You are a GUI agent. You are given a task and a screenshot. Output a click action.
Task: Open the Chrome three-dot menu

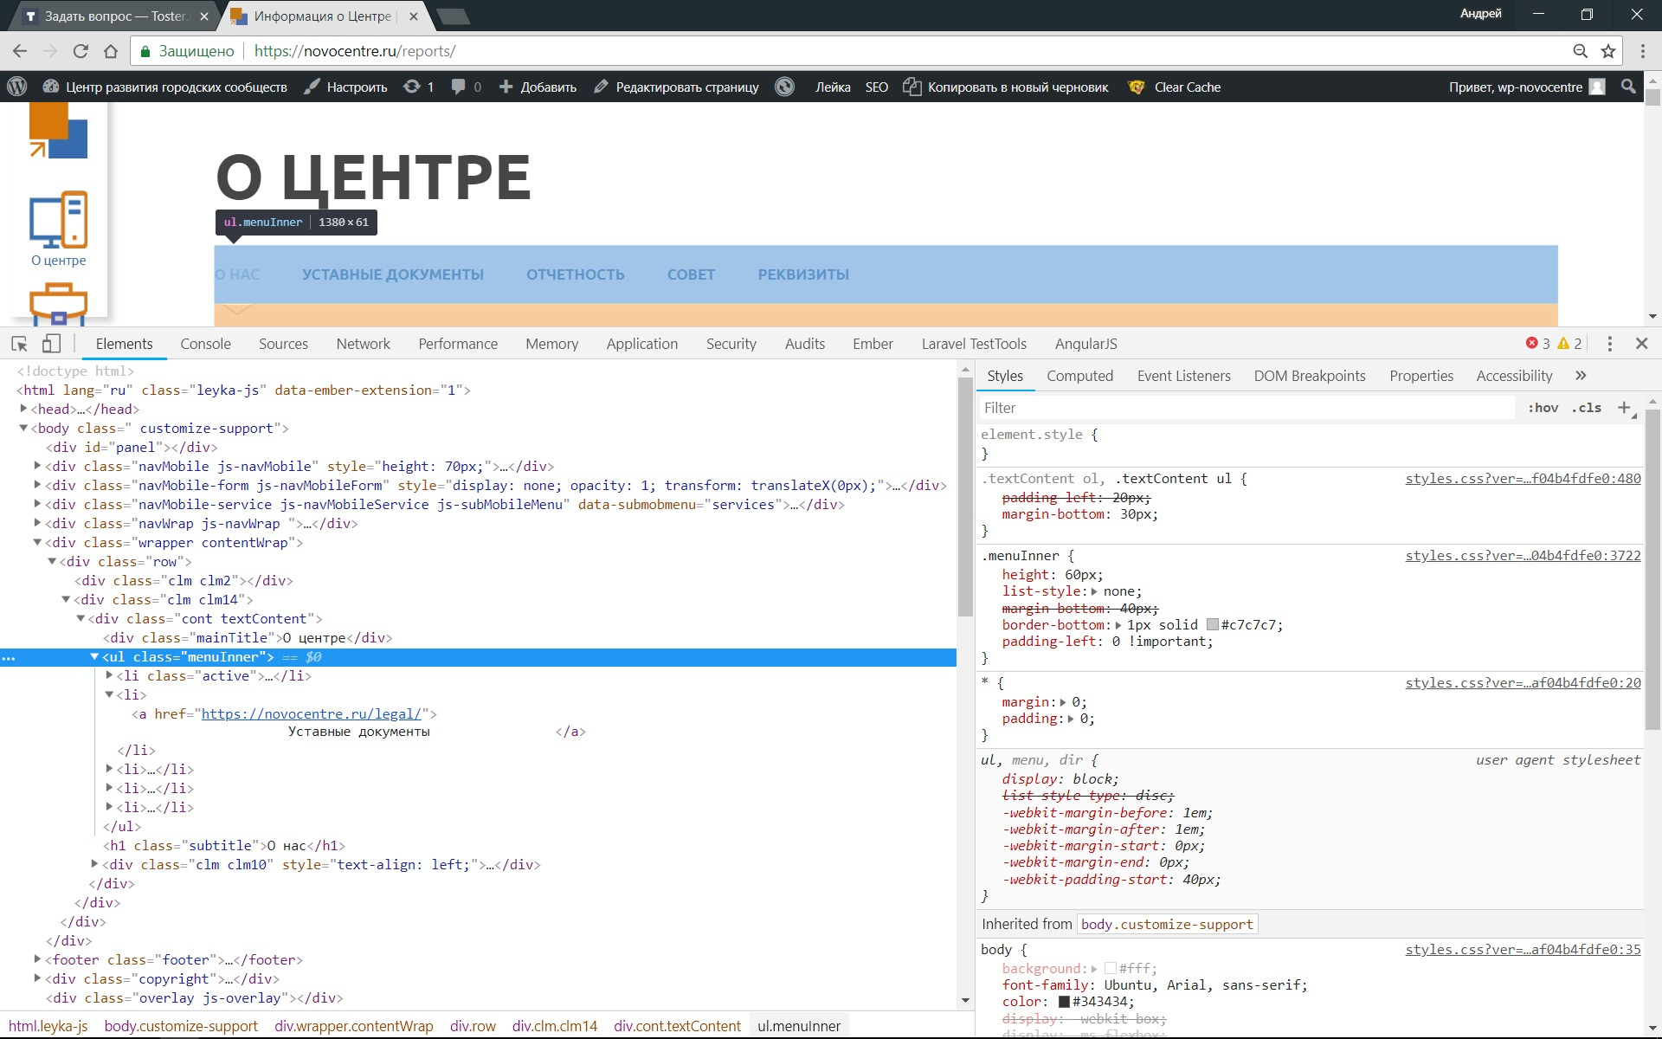[x=1642, y=51]
